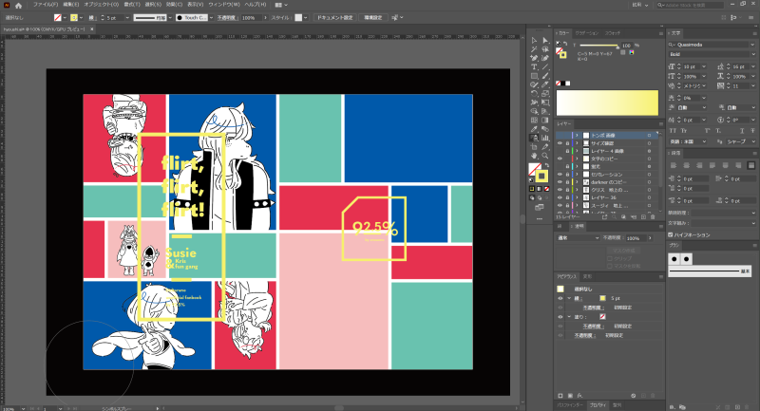Select the Zoom magnifier tool
Screen dimensions: 760x411
(x=545, y=155)
